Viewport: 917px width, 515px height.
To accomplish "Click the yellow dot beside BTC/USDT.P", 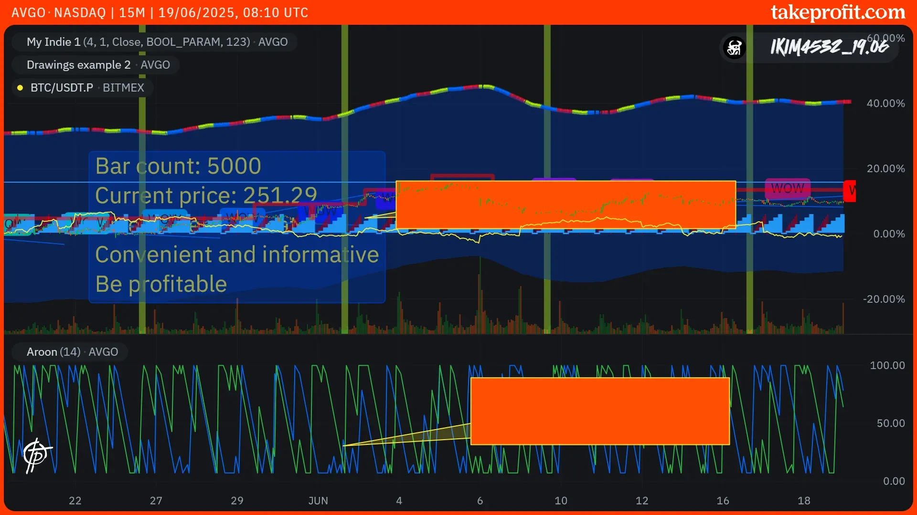I will click(20, 88).
